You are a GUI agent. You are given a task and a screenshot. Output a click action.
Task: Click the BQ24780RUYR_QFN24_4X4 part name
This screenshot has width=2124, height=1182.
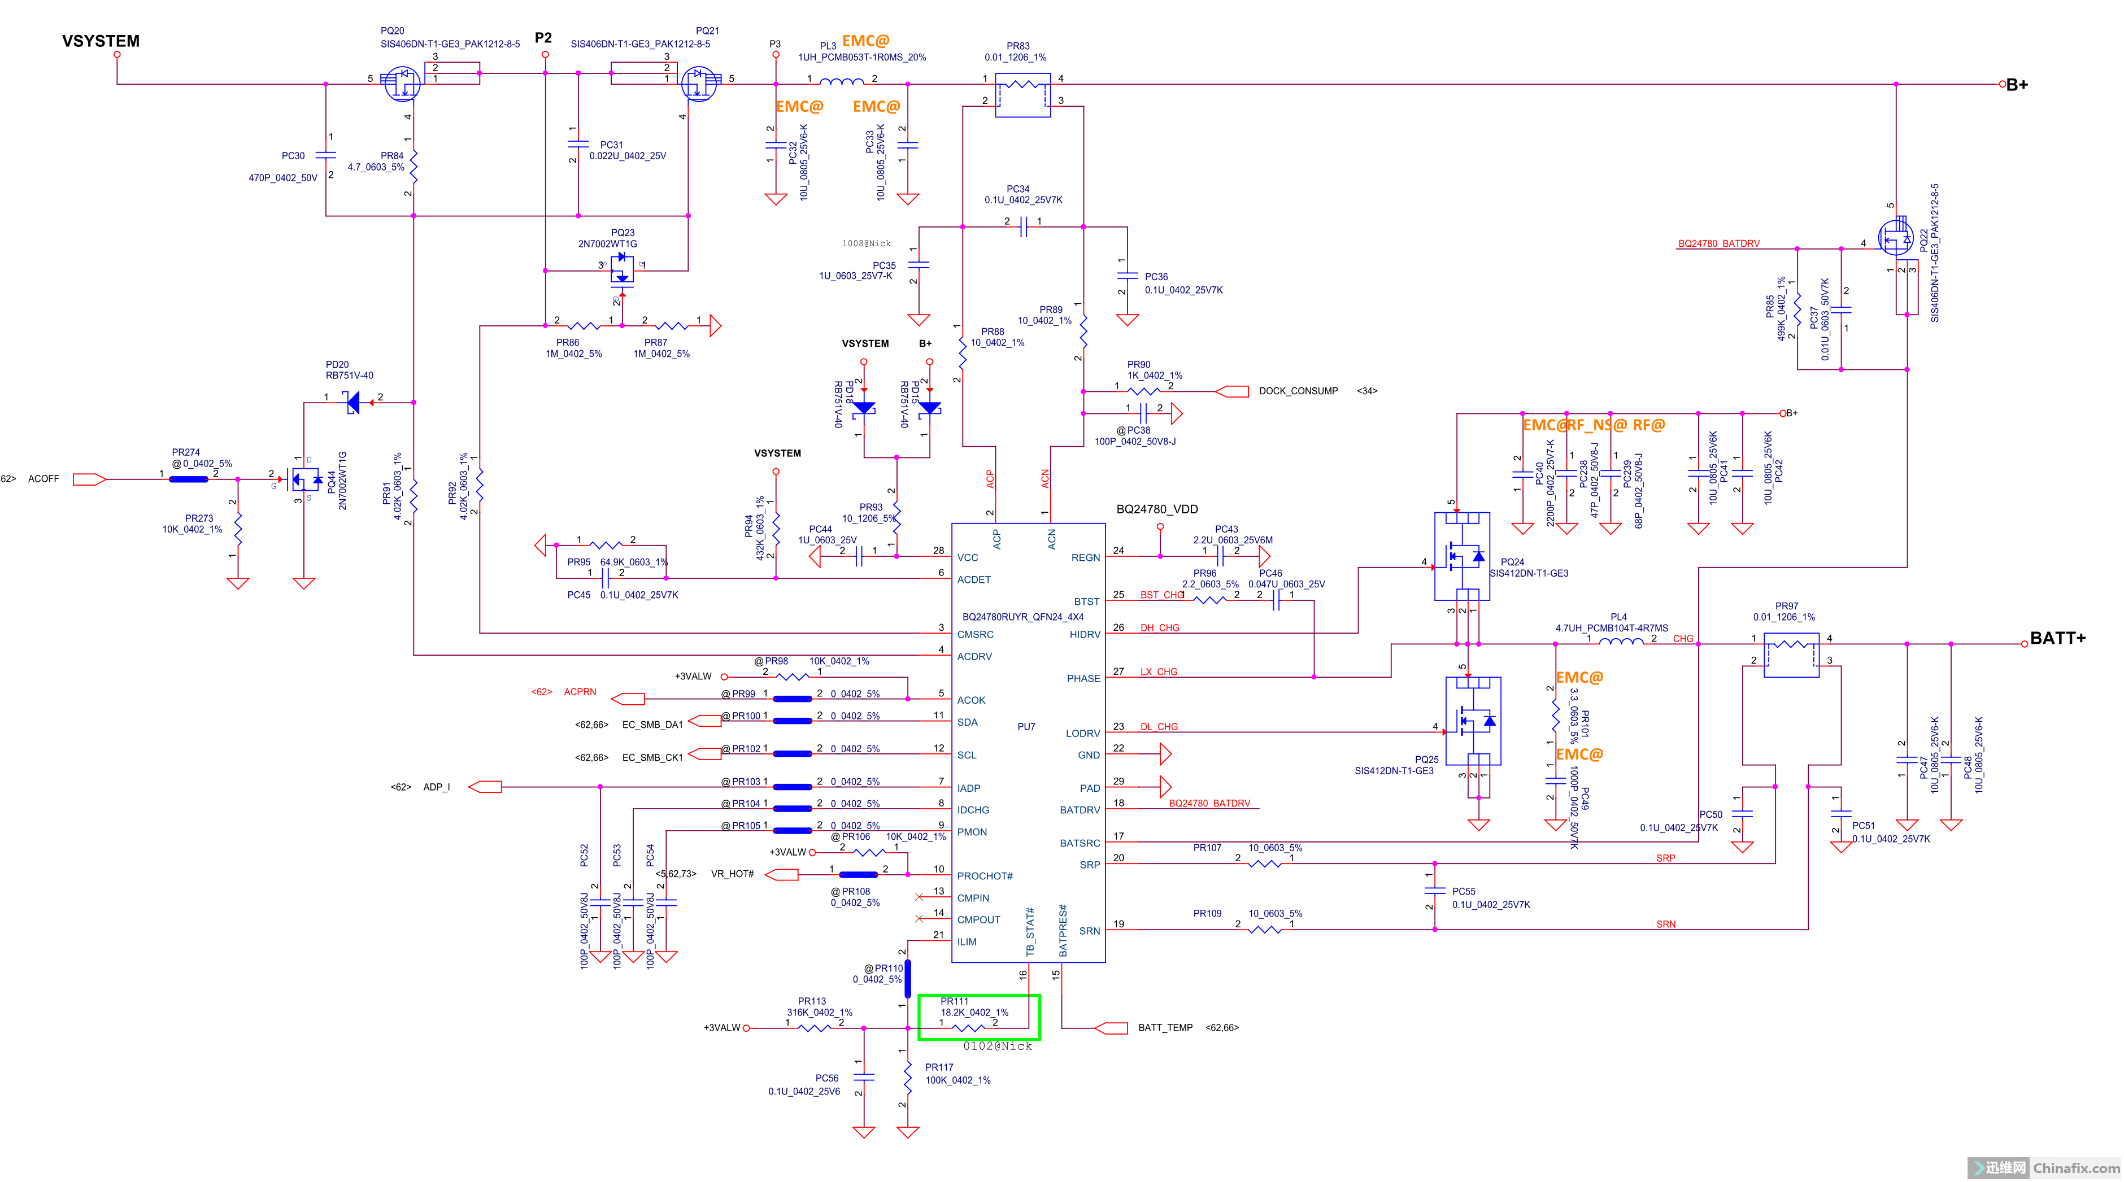(x=1022, y=617)
